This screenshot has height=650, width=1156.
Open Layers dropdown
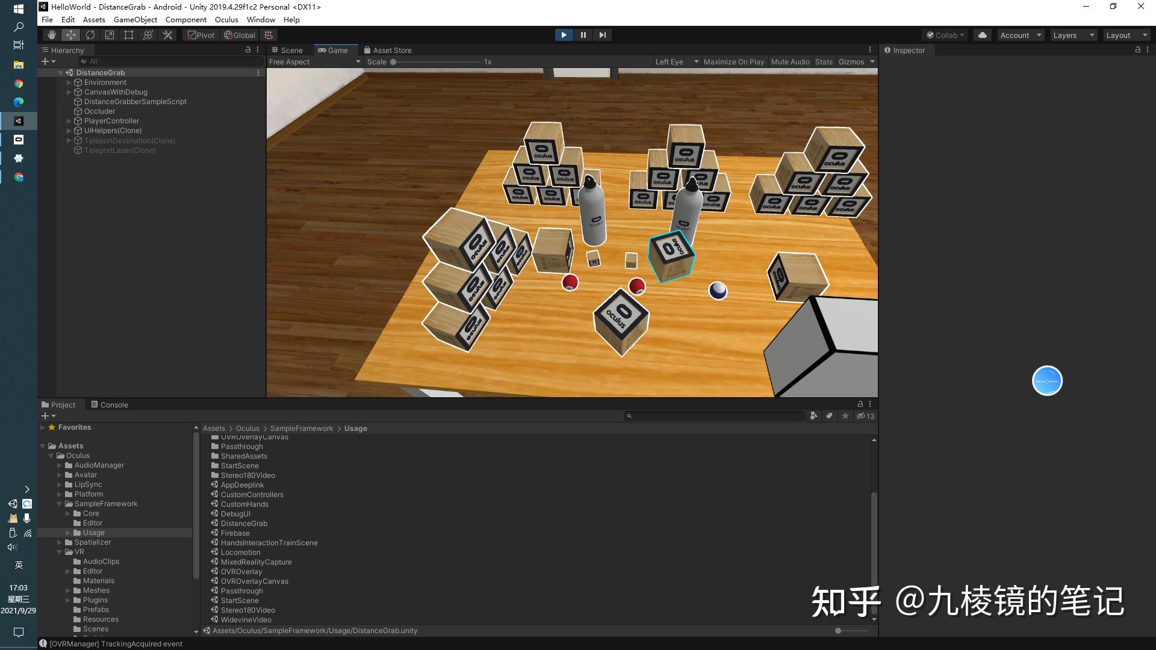click(1074, 35)
